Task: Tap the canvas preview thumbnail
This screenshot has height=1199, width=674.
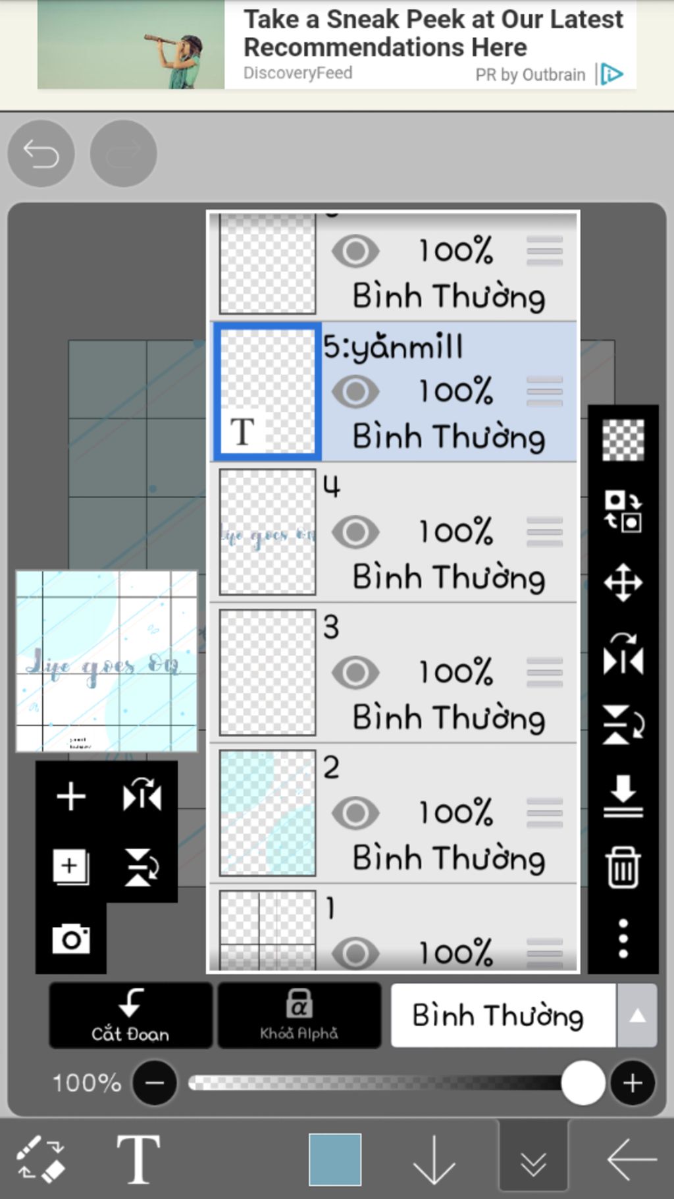Action: 107,661
